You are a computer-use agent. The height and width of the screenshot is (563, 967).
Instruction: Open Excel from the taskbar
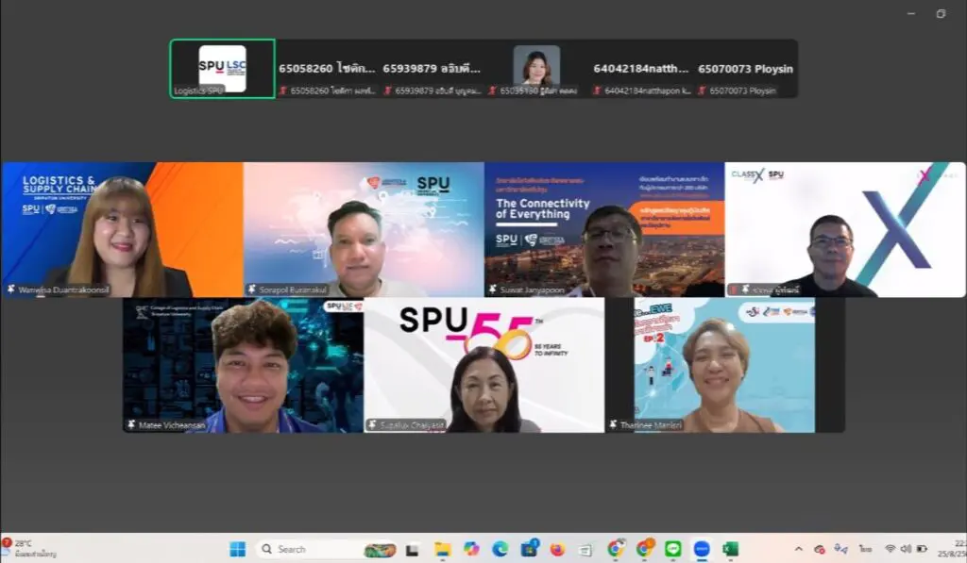pyautogui.click(x=730, y=549)
